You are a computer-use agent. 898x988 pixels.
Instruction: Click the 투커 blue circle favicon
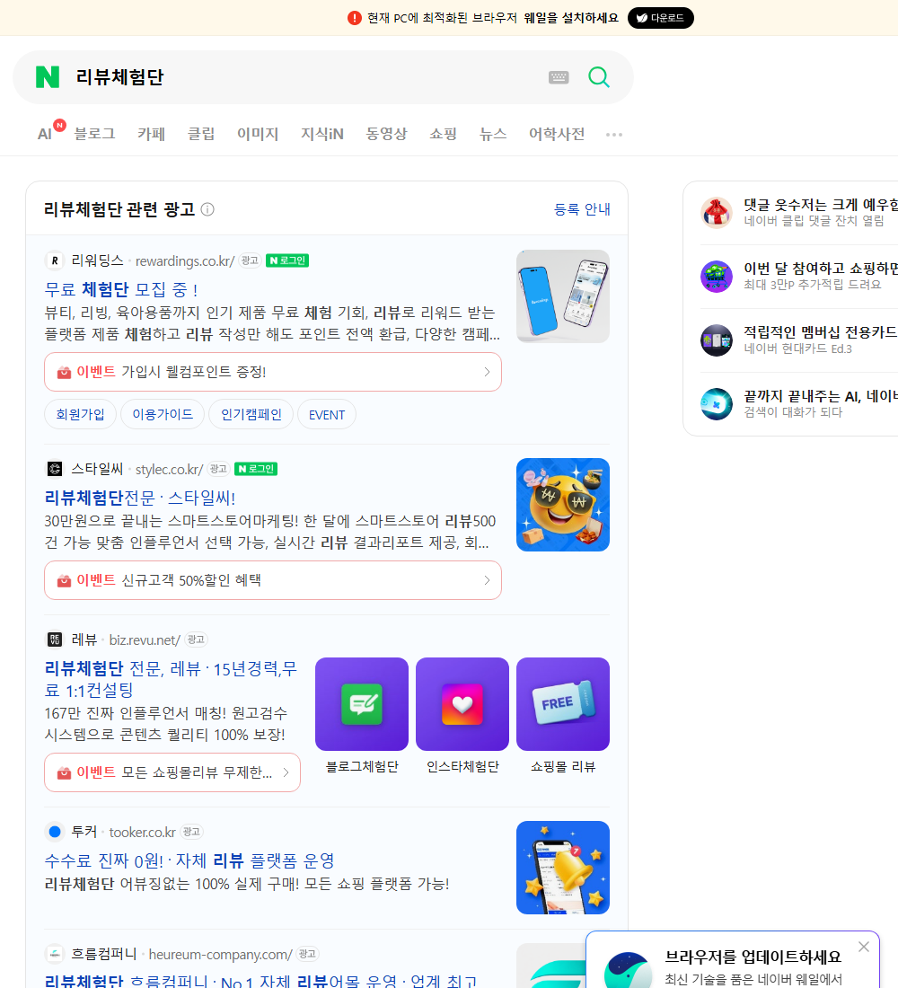click(x=55, y=832)
